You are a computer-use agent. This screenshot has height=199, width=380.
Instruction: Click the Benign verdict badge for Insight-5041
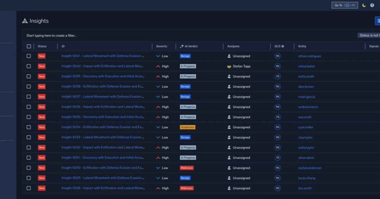pyautogui.click(x=185, y=56)
